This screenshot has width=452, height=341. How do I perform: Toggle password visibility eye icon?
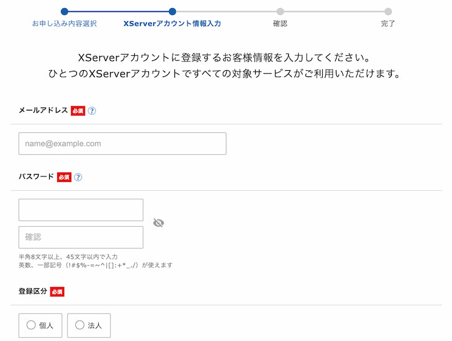pos(158,223)
